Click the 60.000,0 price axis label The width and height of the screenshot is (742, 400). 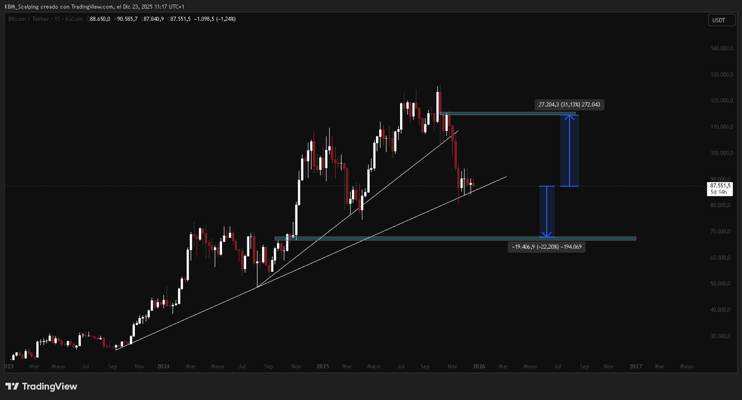[721, 257]
